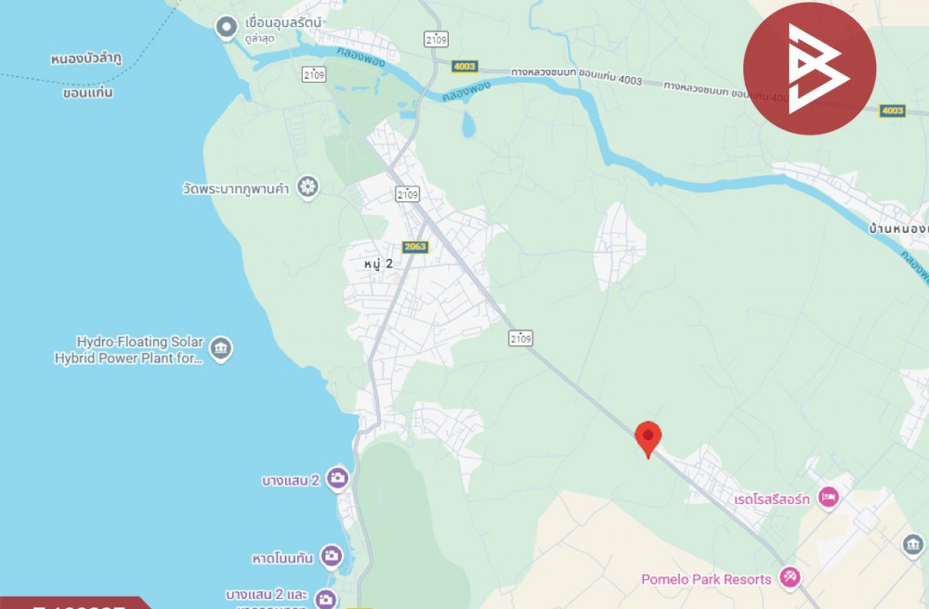Open the museum icon at the right edge
The width and height of the screenshot is (929, 609).
[x=913, y=545]
